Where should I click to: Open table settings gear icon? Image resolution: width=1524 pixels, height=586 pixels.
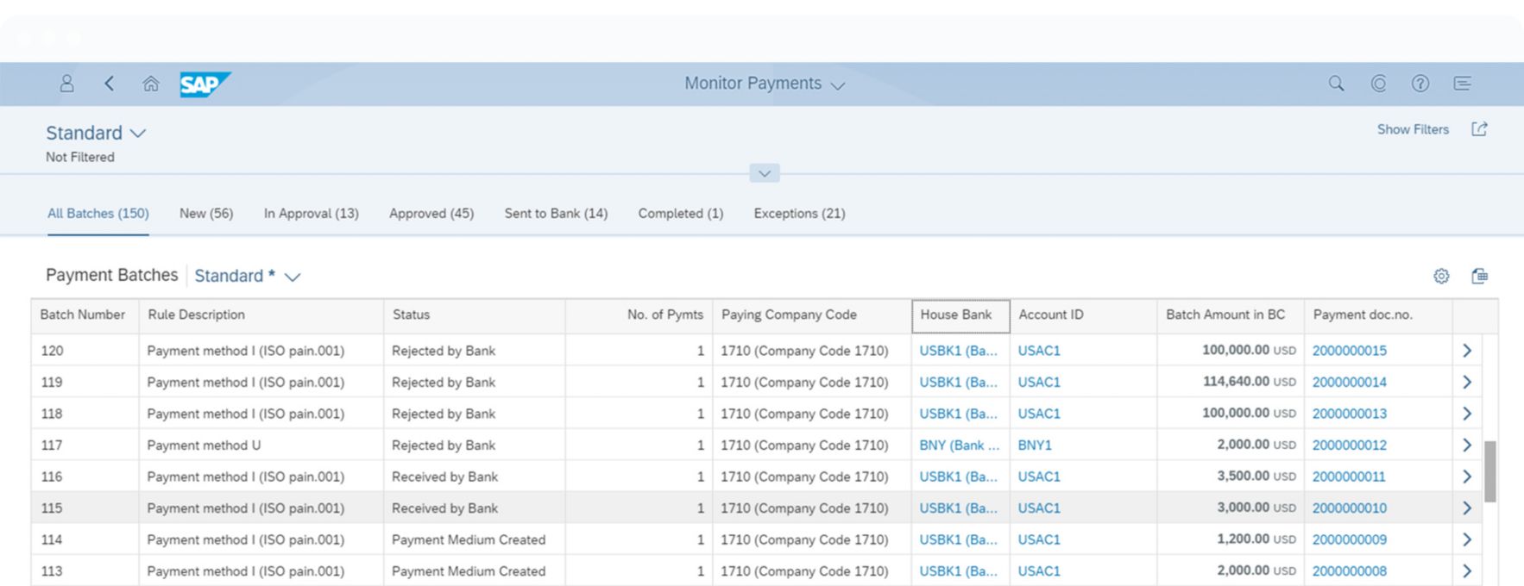coord(1441,276)
